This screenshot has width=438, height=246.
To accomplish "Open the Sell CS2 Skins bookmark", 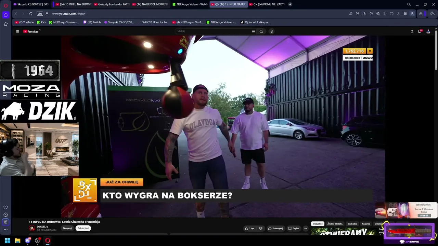I will (x=153, y=22).
